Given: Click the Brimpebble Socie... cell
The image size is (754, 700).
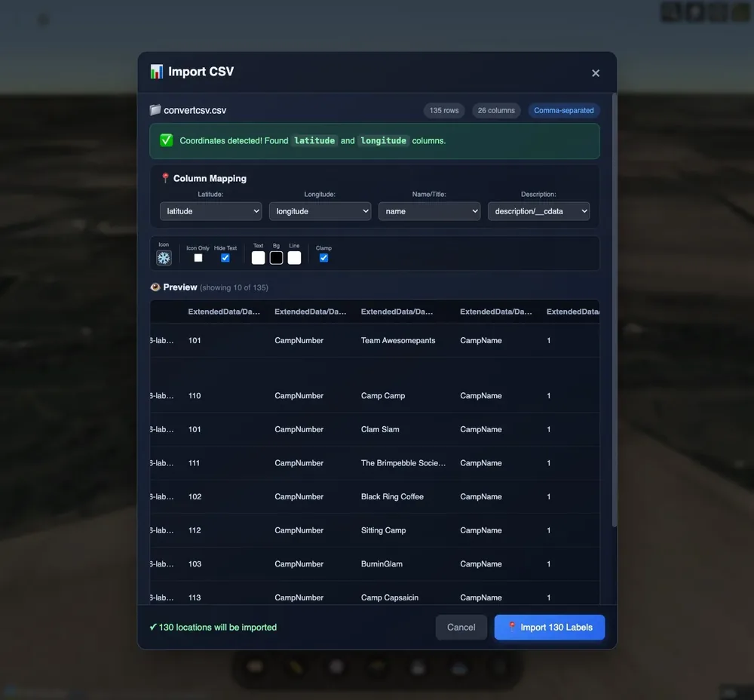Looking at the screenshot, I should 403,463.
